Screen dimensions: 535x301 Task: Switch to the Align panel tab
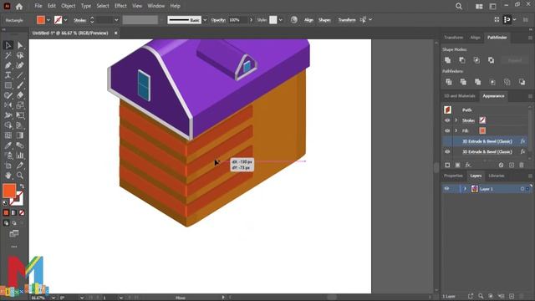point(476,38)
